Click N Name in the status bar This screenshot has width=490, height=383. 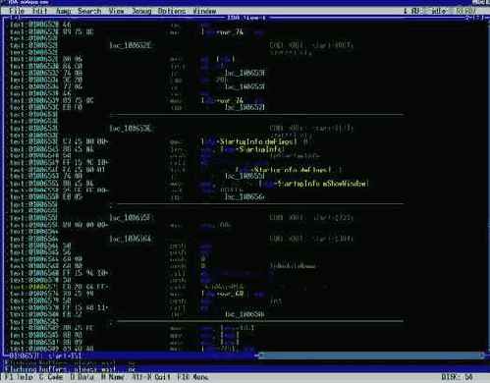[113, 377]
